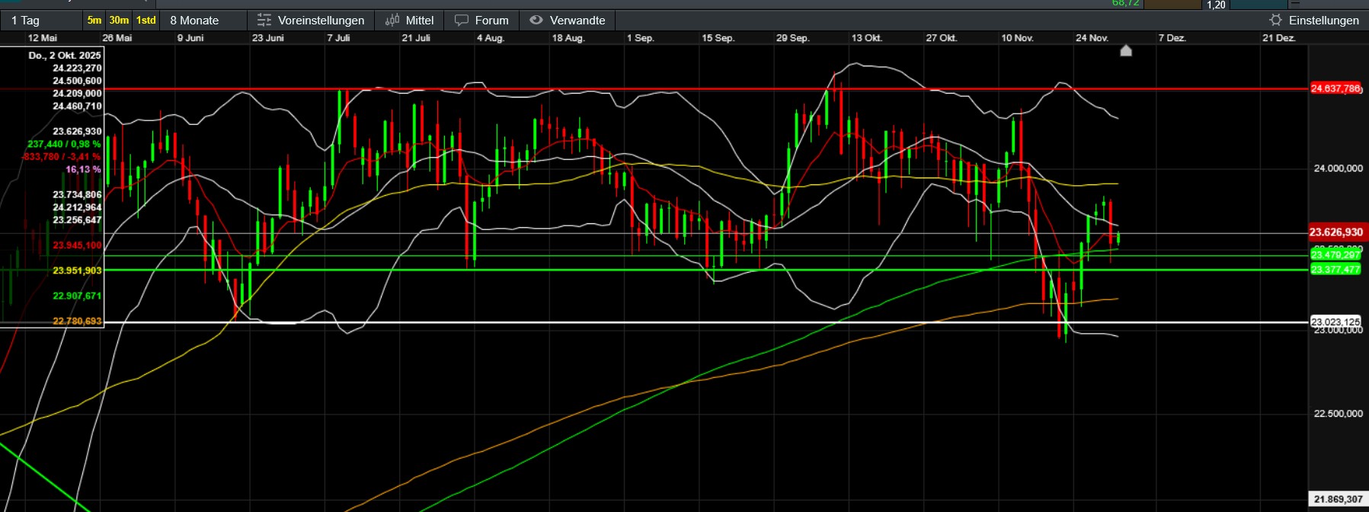Open the Verwandte menu item
Image resolution: width=1369 pixels, height=512 pixels.
pos(577,21)
